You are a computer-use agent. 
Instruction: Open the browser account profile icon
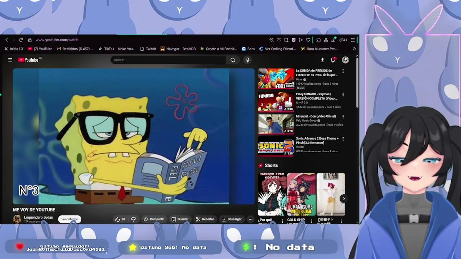pyautogui.click(x=326, y=40)
